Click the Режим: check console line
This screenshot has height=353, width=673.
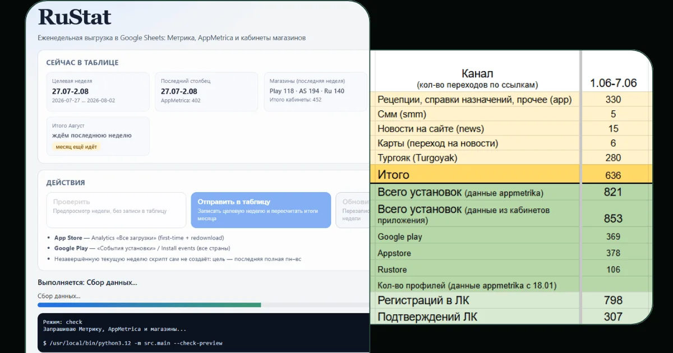(x=63, y=322)
